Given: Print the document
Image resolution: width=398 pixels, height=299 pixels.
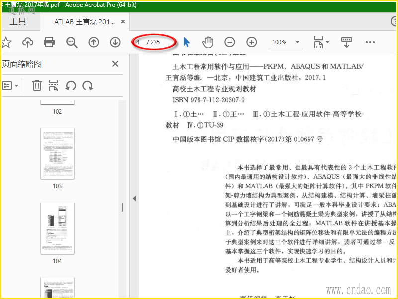Looking at the screenshot, I should pyautogui.click(x=49, y=42).
